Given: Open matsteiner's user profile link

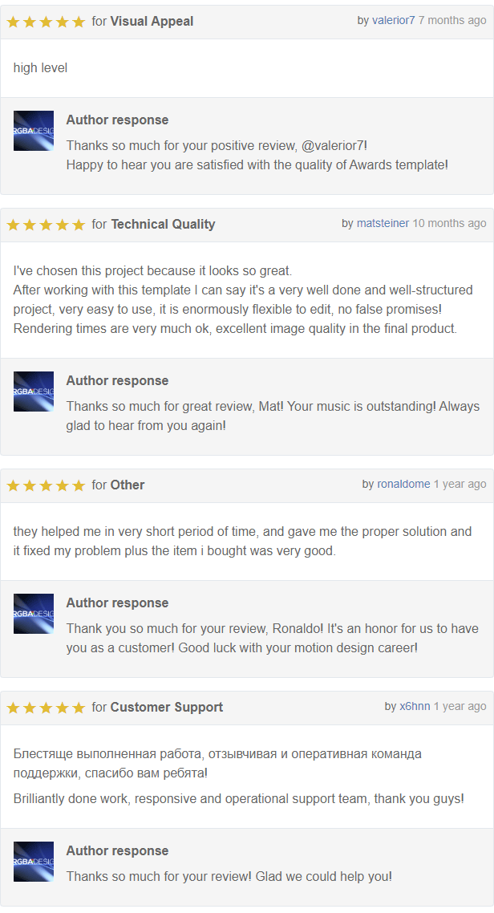Looking at the screenshot, I should tap(383, 224).
